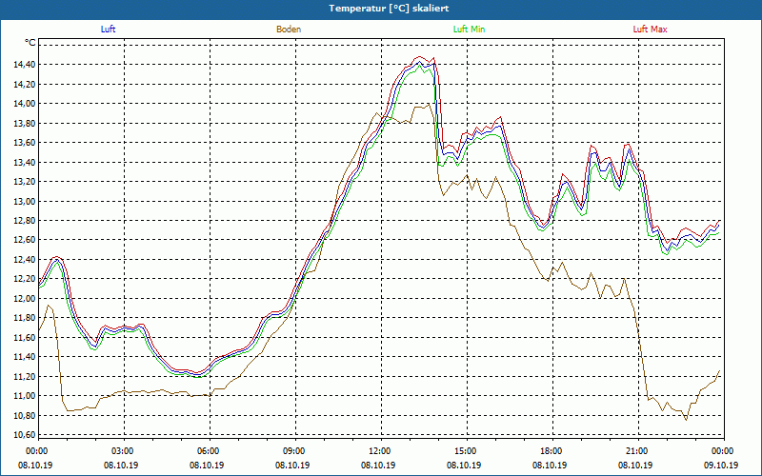Click the 06:00 time axis label
The height and width of the screenshot is (476, 762).
[x=210, y=451]
